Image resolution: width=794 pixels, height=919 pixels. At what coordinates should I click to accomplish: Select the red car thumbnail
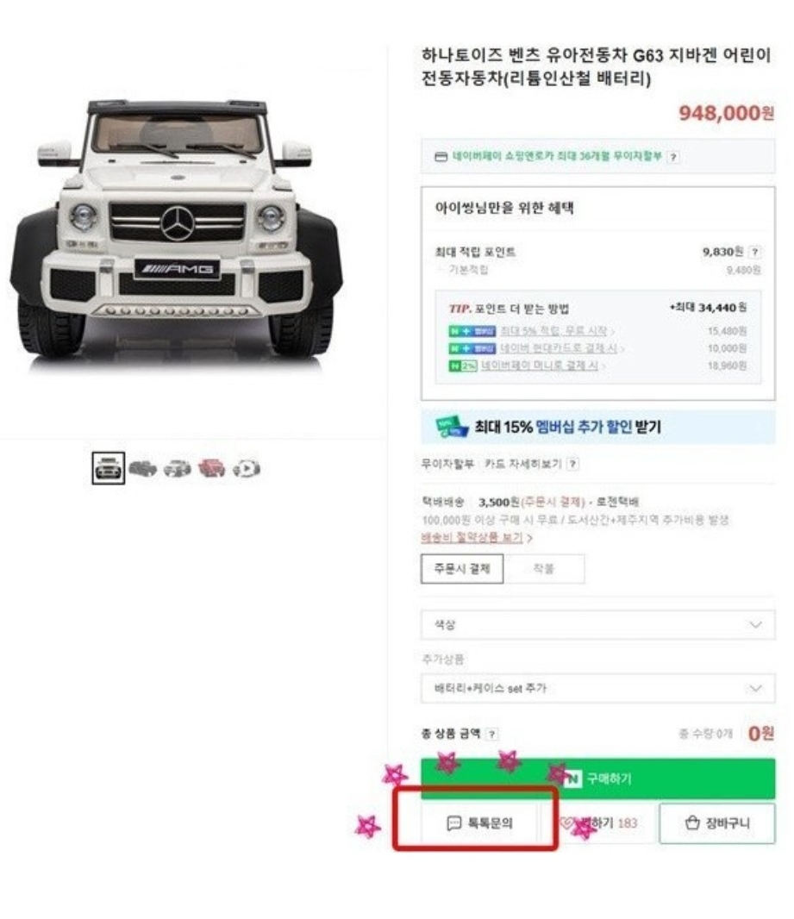coord(211,468)
